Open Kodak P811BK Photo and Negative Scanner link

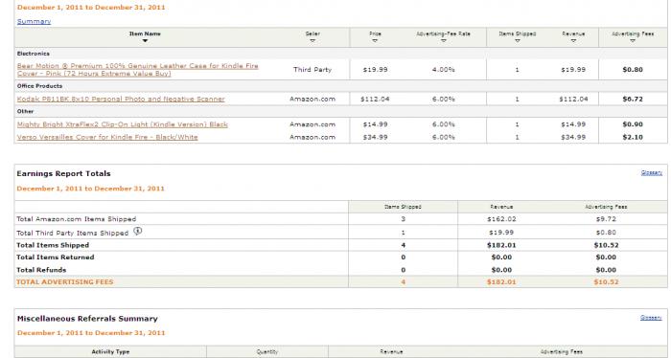tap(121, 99)
